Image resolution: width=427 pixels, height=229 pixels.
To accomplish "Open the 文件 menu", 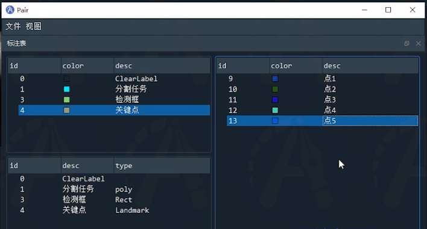I will point(13,26).
